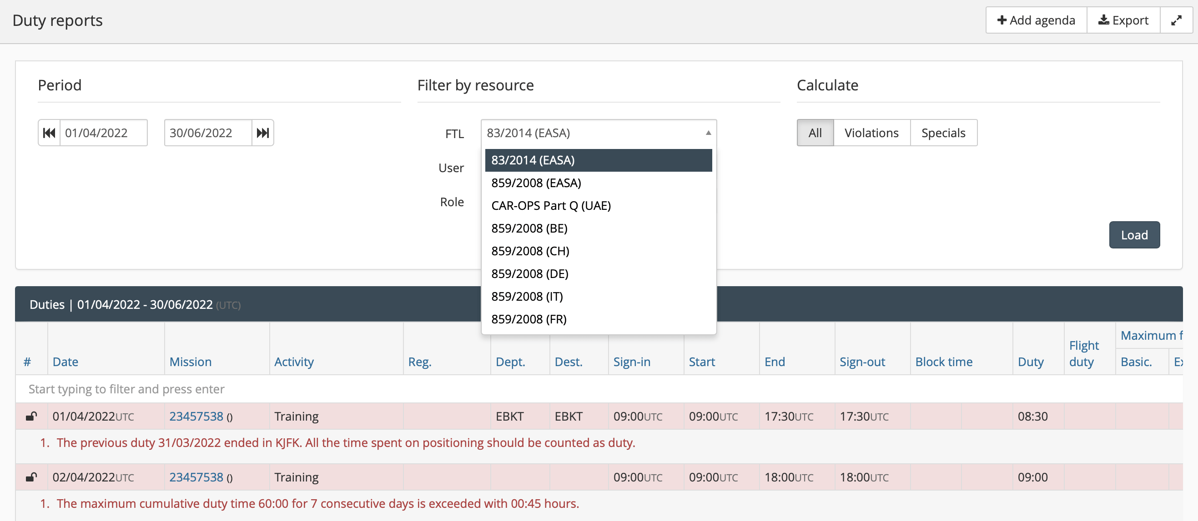The width and height of the screenshot is (1198, 521).
Task: Click Add agenda button
Action: tap(1036, 20)
